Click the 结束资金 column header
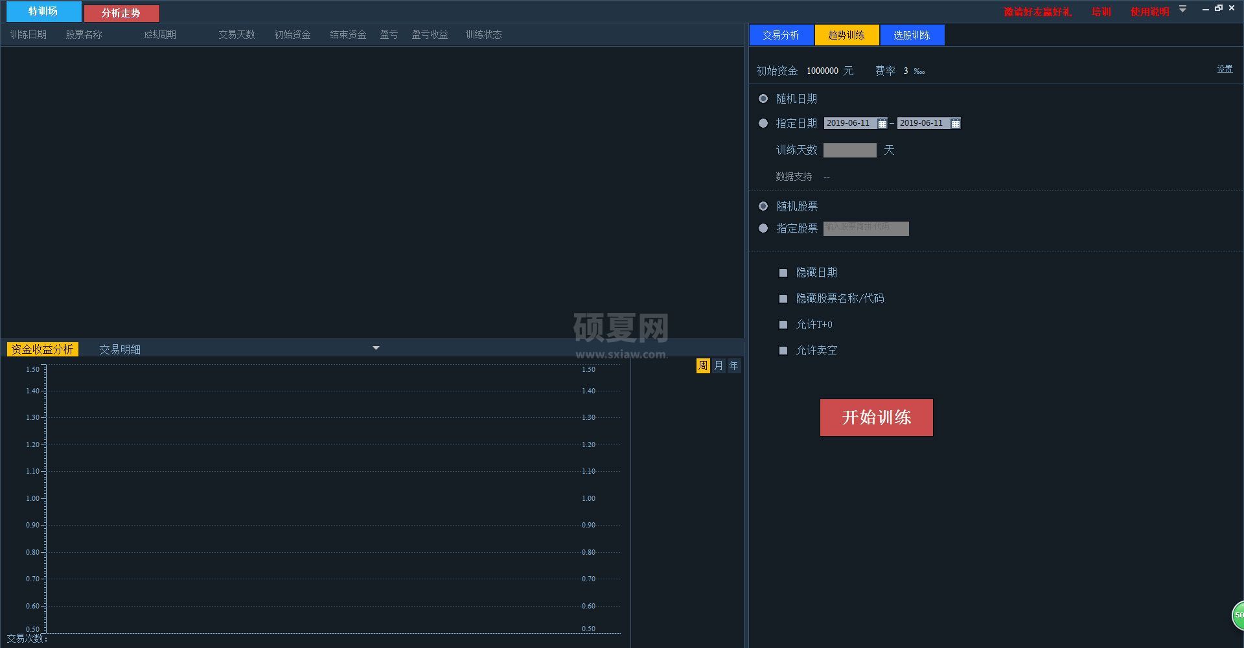1244x648 pixels. (348, 34)
